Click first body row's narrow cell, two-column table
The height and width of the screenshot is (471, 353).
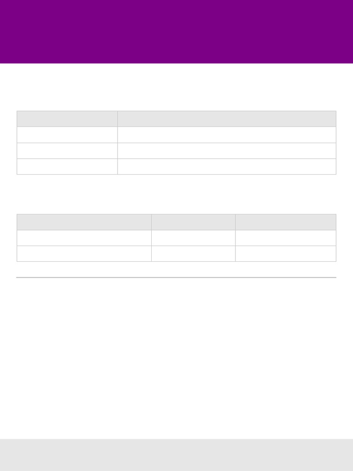coord(67,135)
